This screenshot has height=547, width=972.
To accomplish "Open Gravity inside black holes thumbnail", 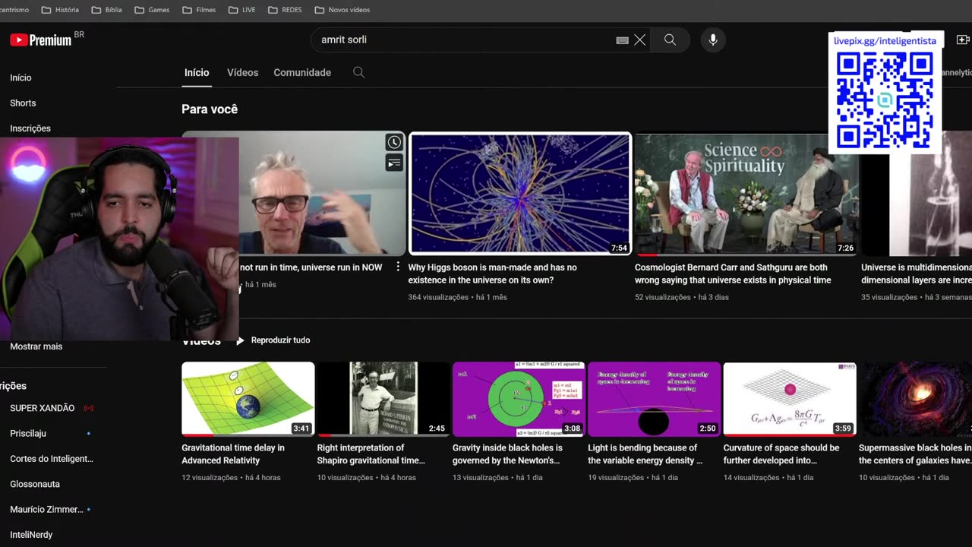I will click(x=519, y=399).
